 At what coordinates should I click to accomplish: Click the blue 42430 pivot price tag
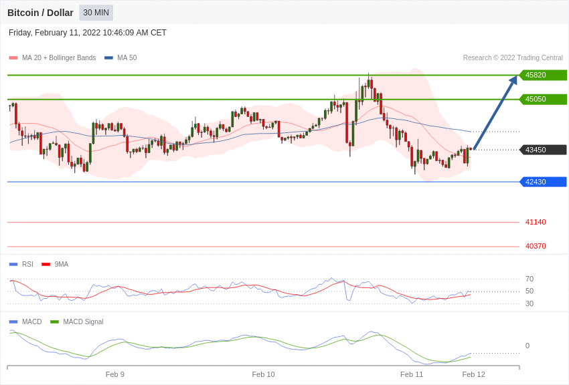click(x=543, y=182)
